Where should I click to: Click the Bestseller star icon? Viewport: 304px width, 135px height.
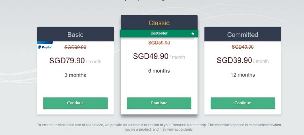[193, 33]
